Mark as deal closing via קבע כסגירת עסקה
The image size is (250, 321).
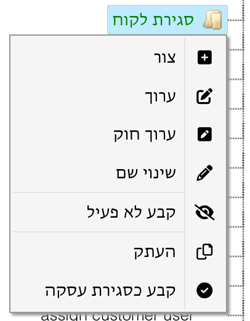[118, 290]
